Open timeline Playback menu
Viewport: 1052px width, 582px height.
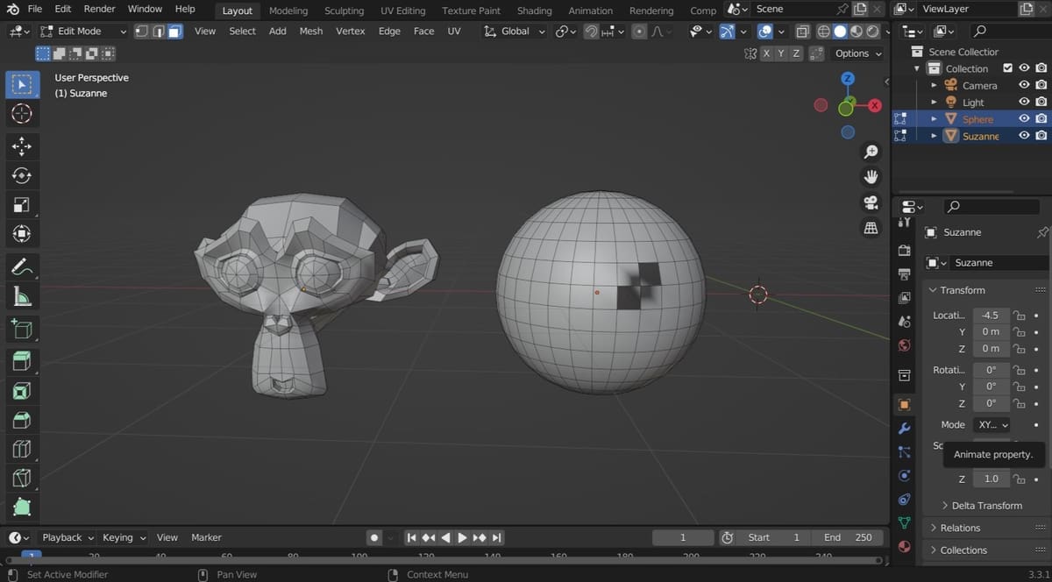click(68, 537)
